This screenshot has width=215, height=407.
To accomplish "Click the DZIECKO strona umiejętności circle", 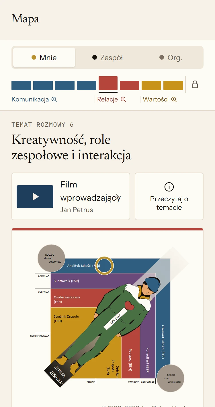I will (x=171, y=378).
